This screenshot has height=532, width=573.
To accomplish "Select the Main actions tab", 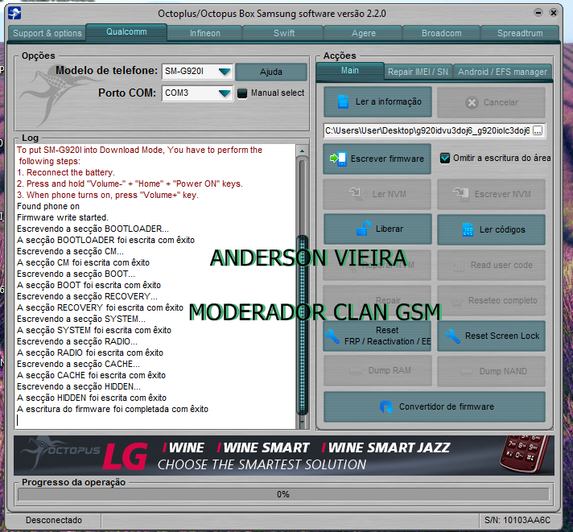I will click(350, 71).
